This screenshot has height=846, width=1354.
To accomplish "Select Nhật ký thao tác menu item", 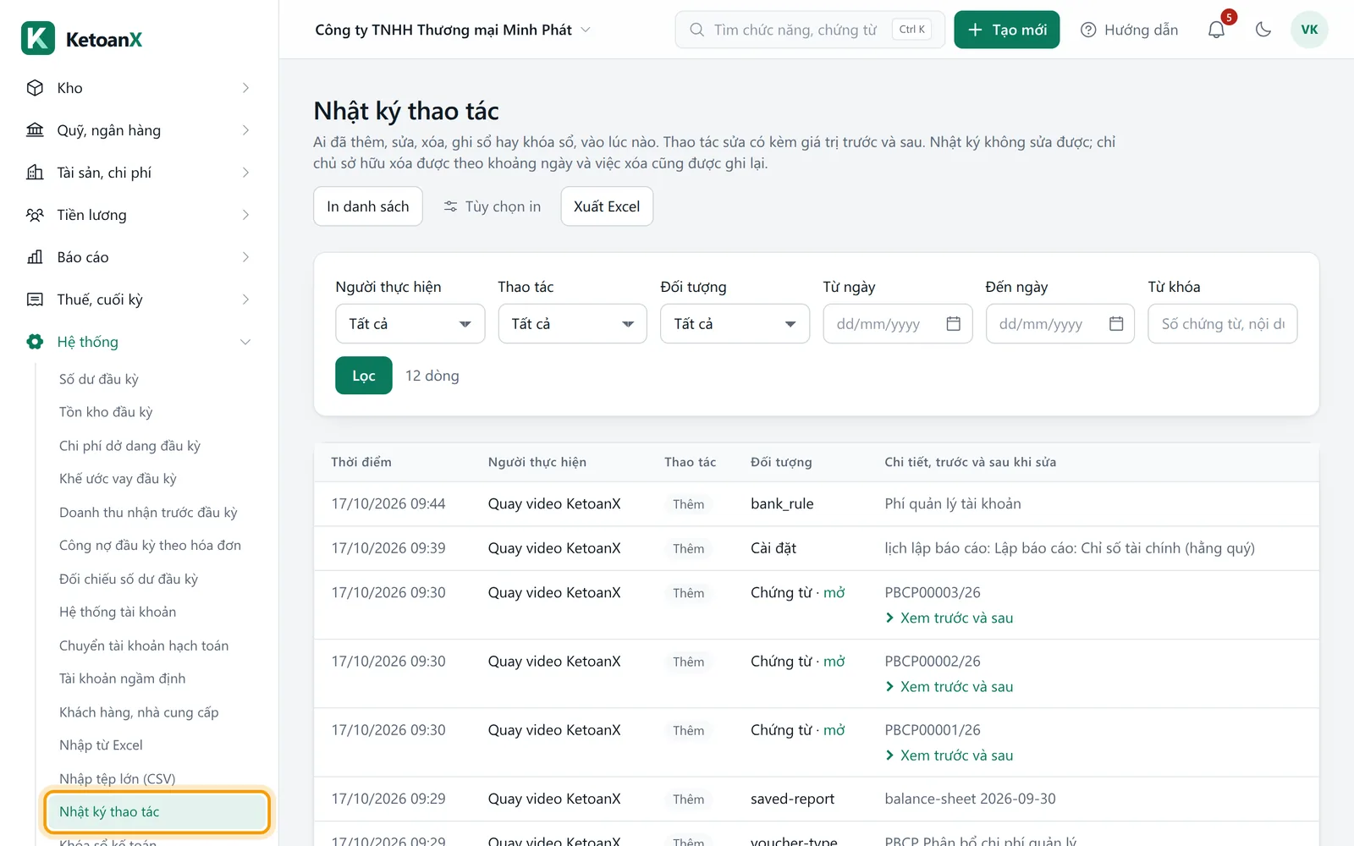I will pos(157,812).
